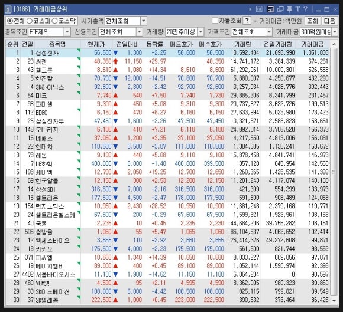Click the 거래량 column header
This screenshot has width=343, height=312.
click(x=242, y=44)
